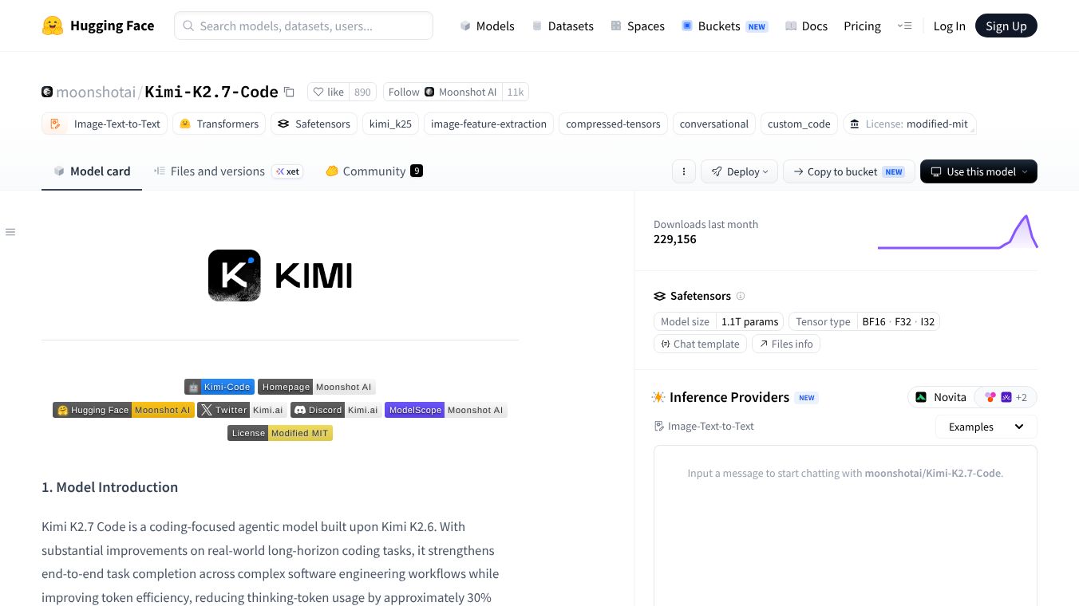Open the Discord Kimi.ai badge
Viewport: 1079px width, 606px height.
(x=336, y=410)
